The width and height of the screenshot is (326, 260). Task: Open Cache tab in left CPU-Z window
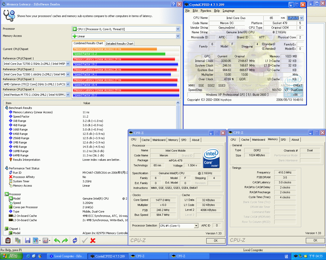pos(146,140)
